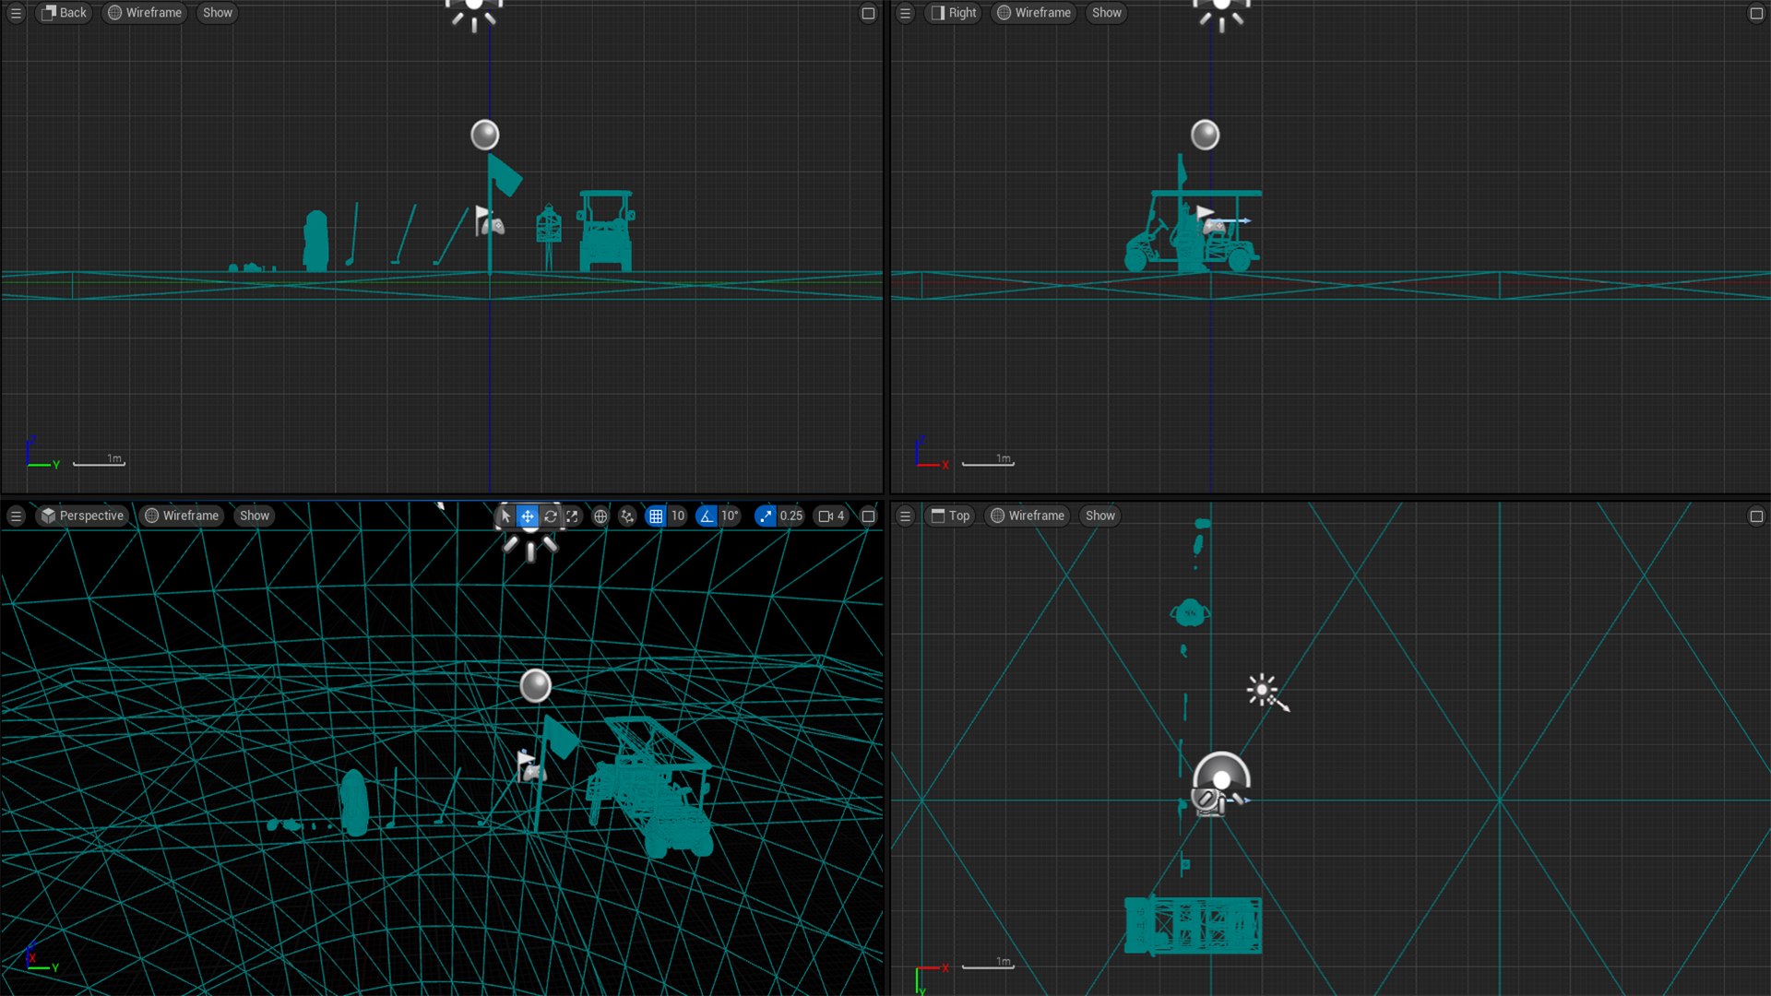Toggle rotation angle snapping
Viewport: 1771px width, 996px height.
point(707,516)
